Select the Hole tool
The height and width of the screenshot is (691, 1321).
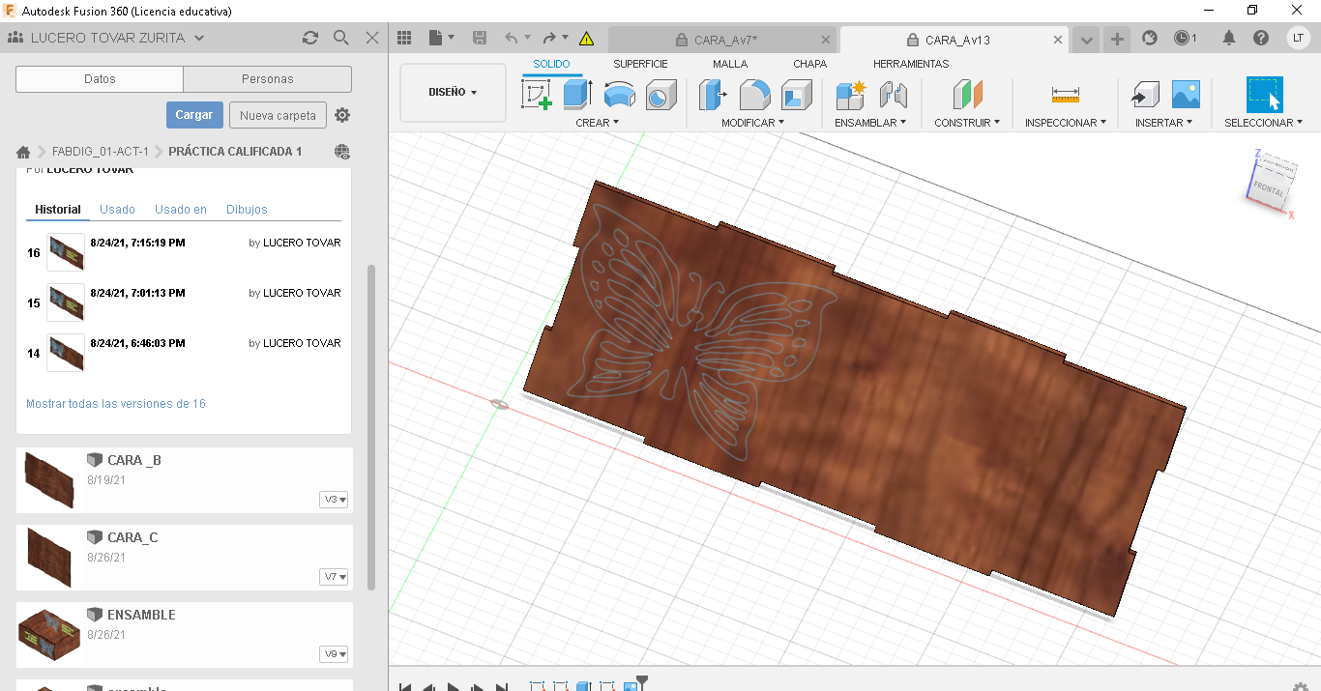tap(660, 95)
